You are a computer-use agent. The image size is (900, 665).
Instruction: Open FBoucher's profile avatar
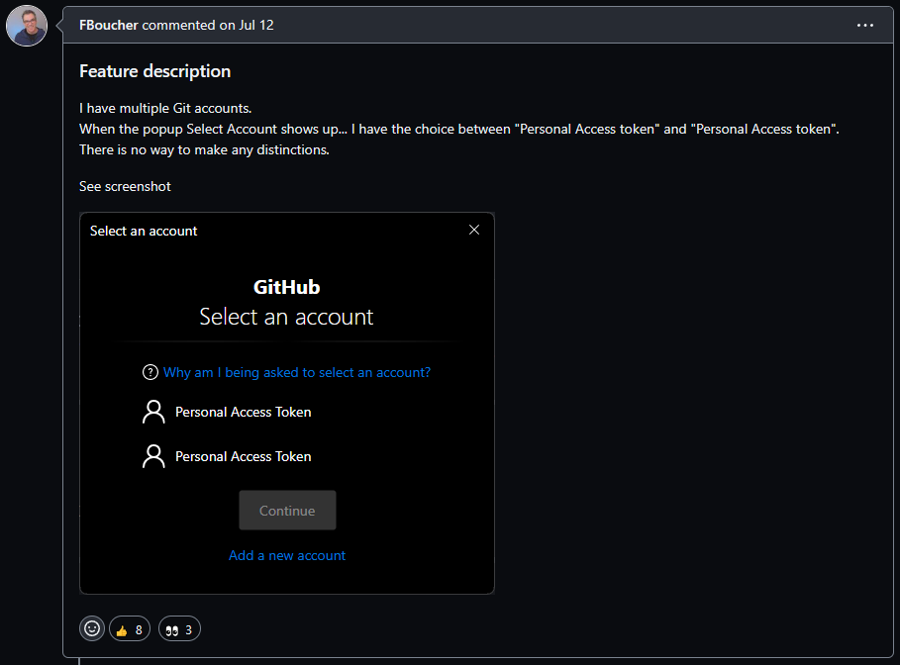tap(27, 26)
